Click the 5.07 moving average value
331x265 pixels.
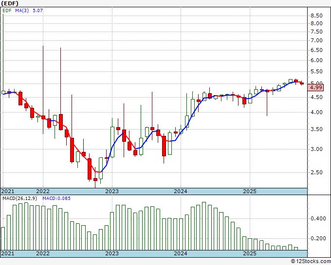click(x=37, y=10)
